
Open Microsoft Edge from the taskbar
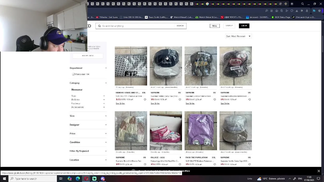coord(78,179)
